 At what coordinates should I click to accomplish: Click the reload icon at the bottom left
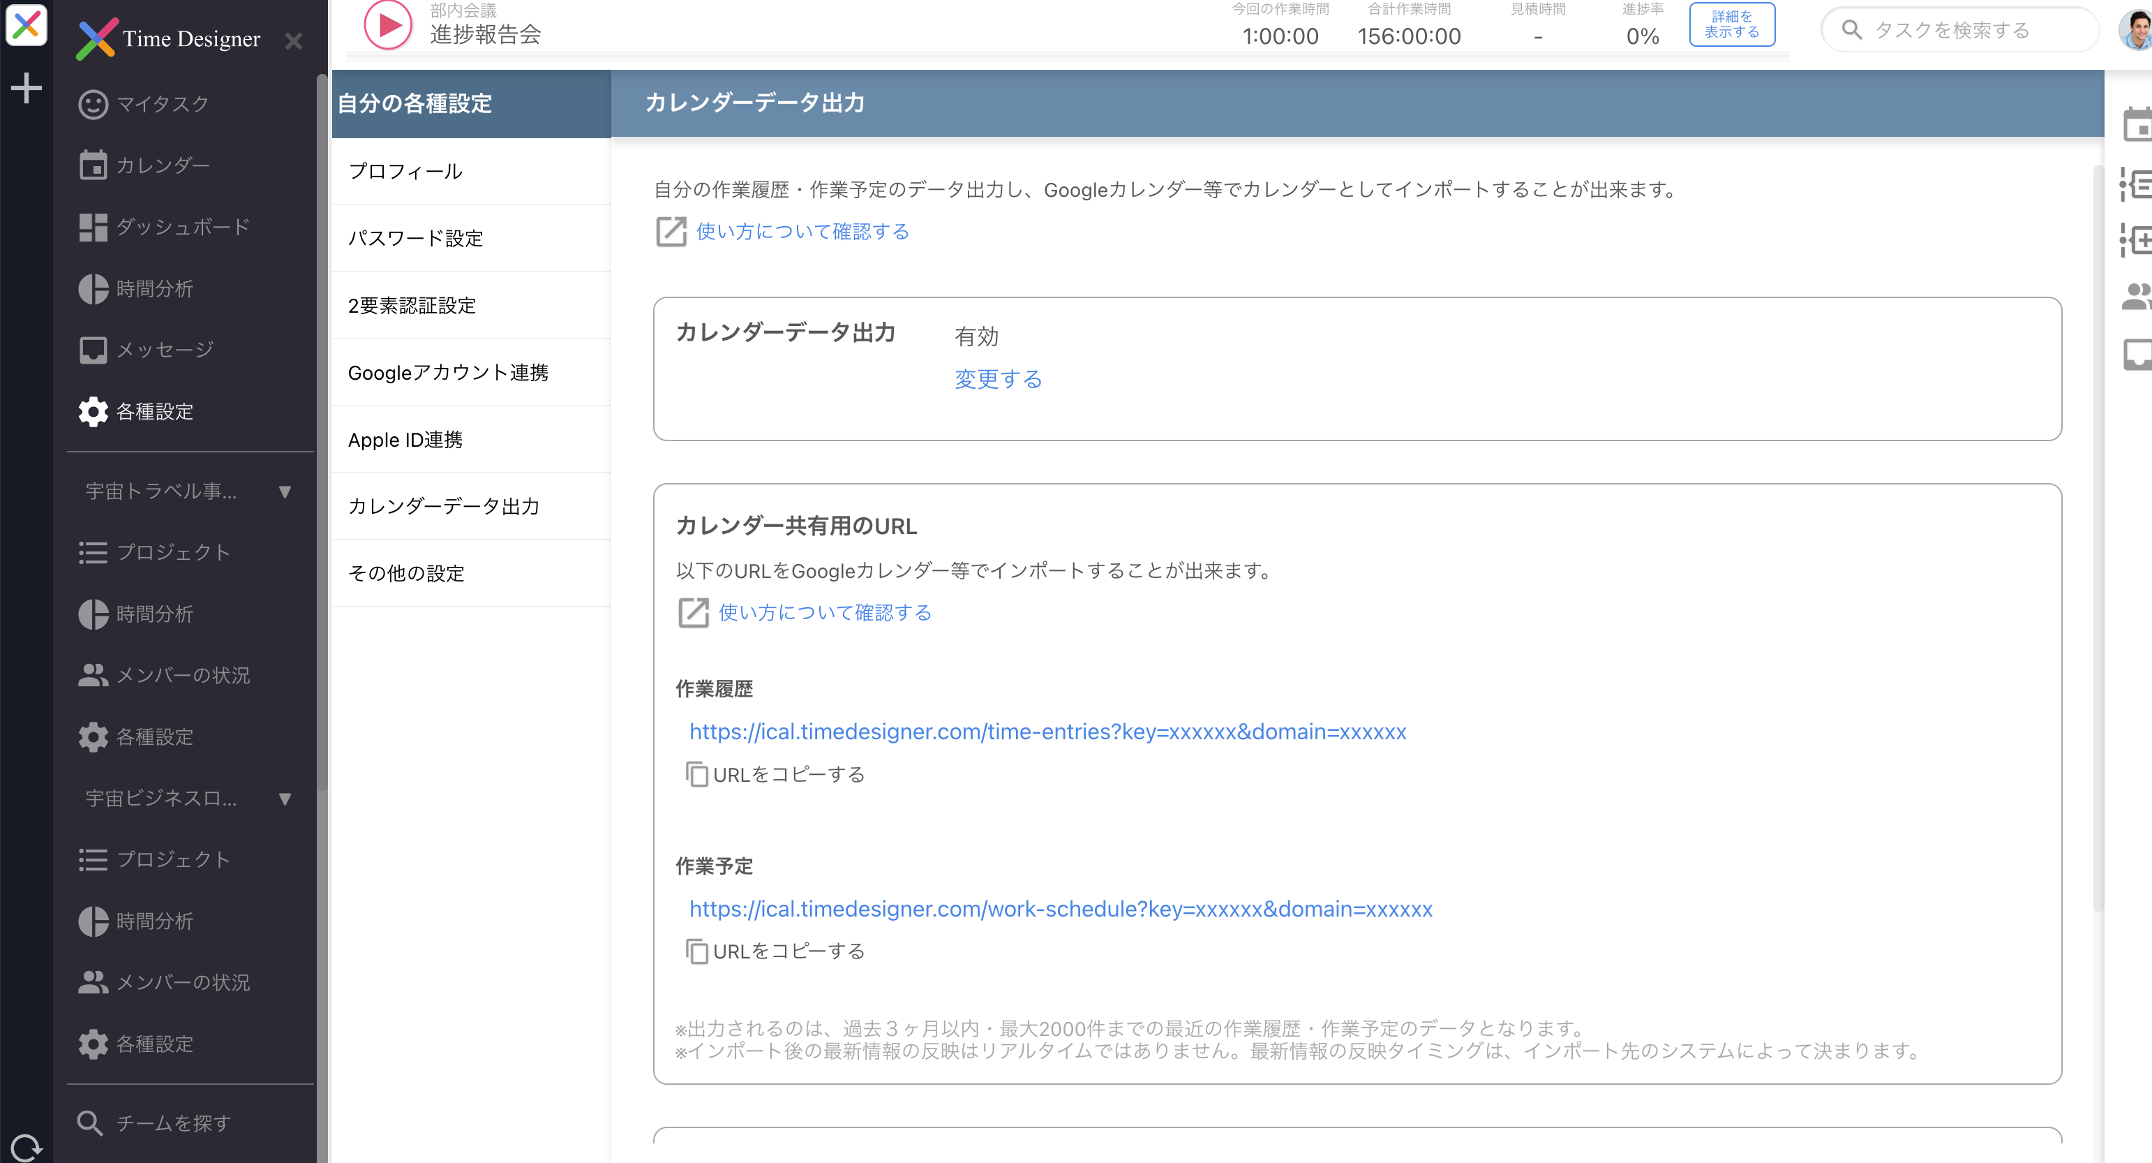click(x=26, y=1147)
